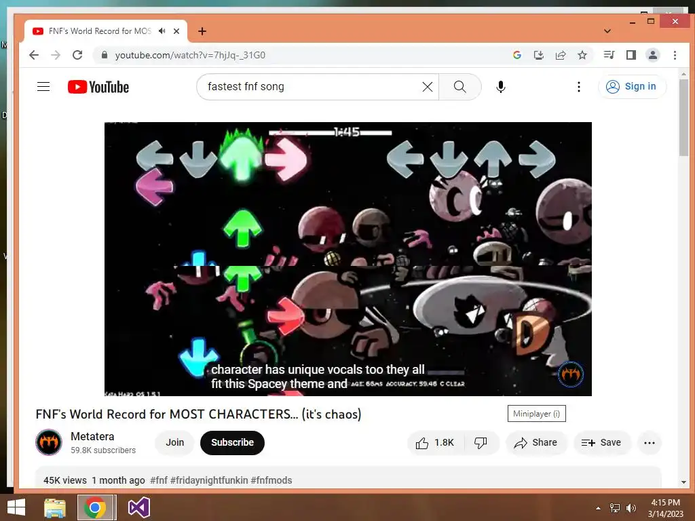Open the Chrome profile avatar

(652, 55)
